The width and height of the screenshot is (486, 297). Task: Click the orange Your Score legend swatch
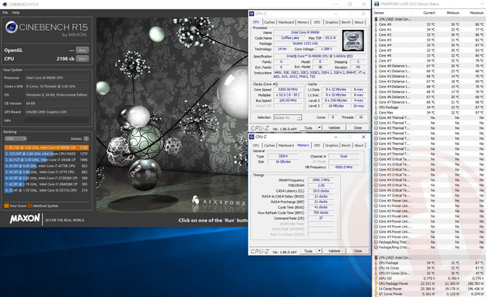(6, 206)
